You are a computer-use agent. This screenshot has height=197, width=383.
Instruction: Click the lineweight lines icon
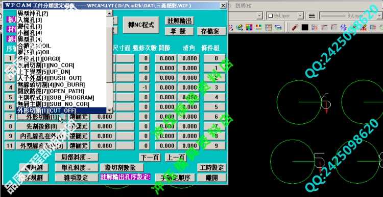[312, 16]
